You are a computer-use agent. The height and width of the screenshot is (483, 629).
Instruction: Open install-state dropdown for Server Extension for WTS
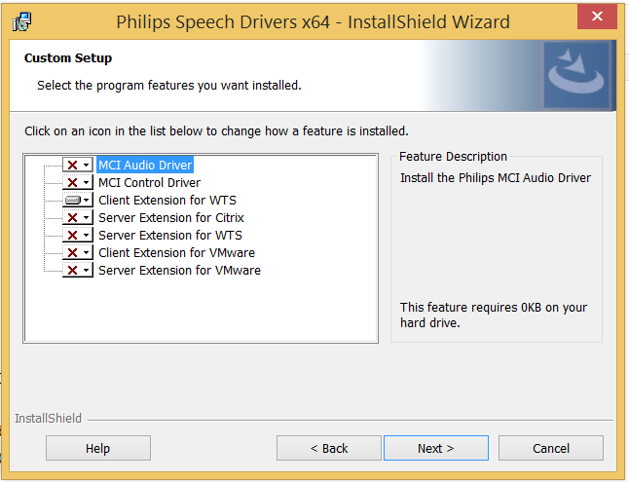[78, 235]
